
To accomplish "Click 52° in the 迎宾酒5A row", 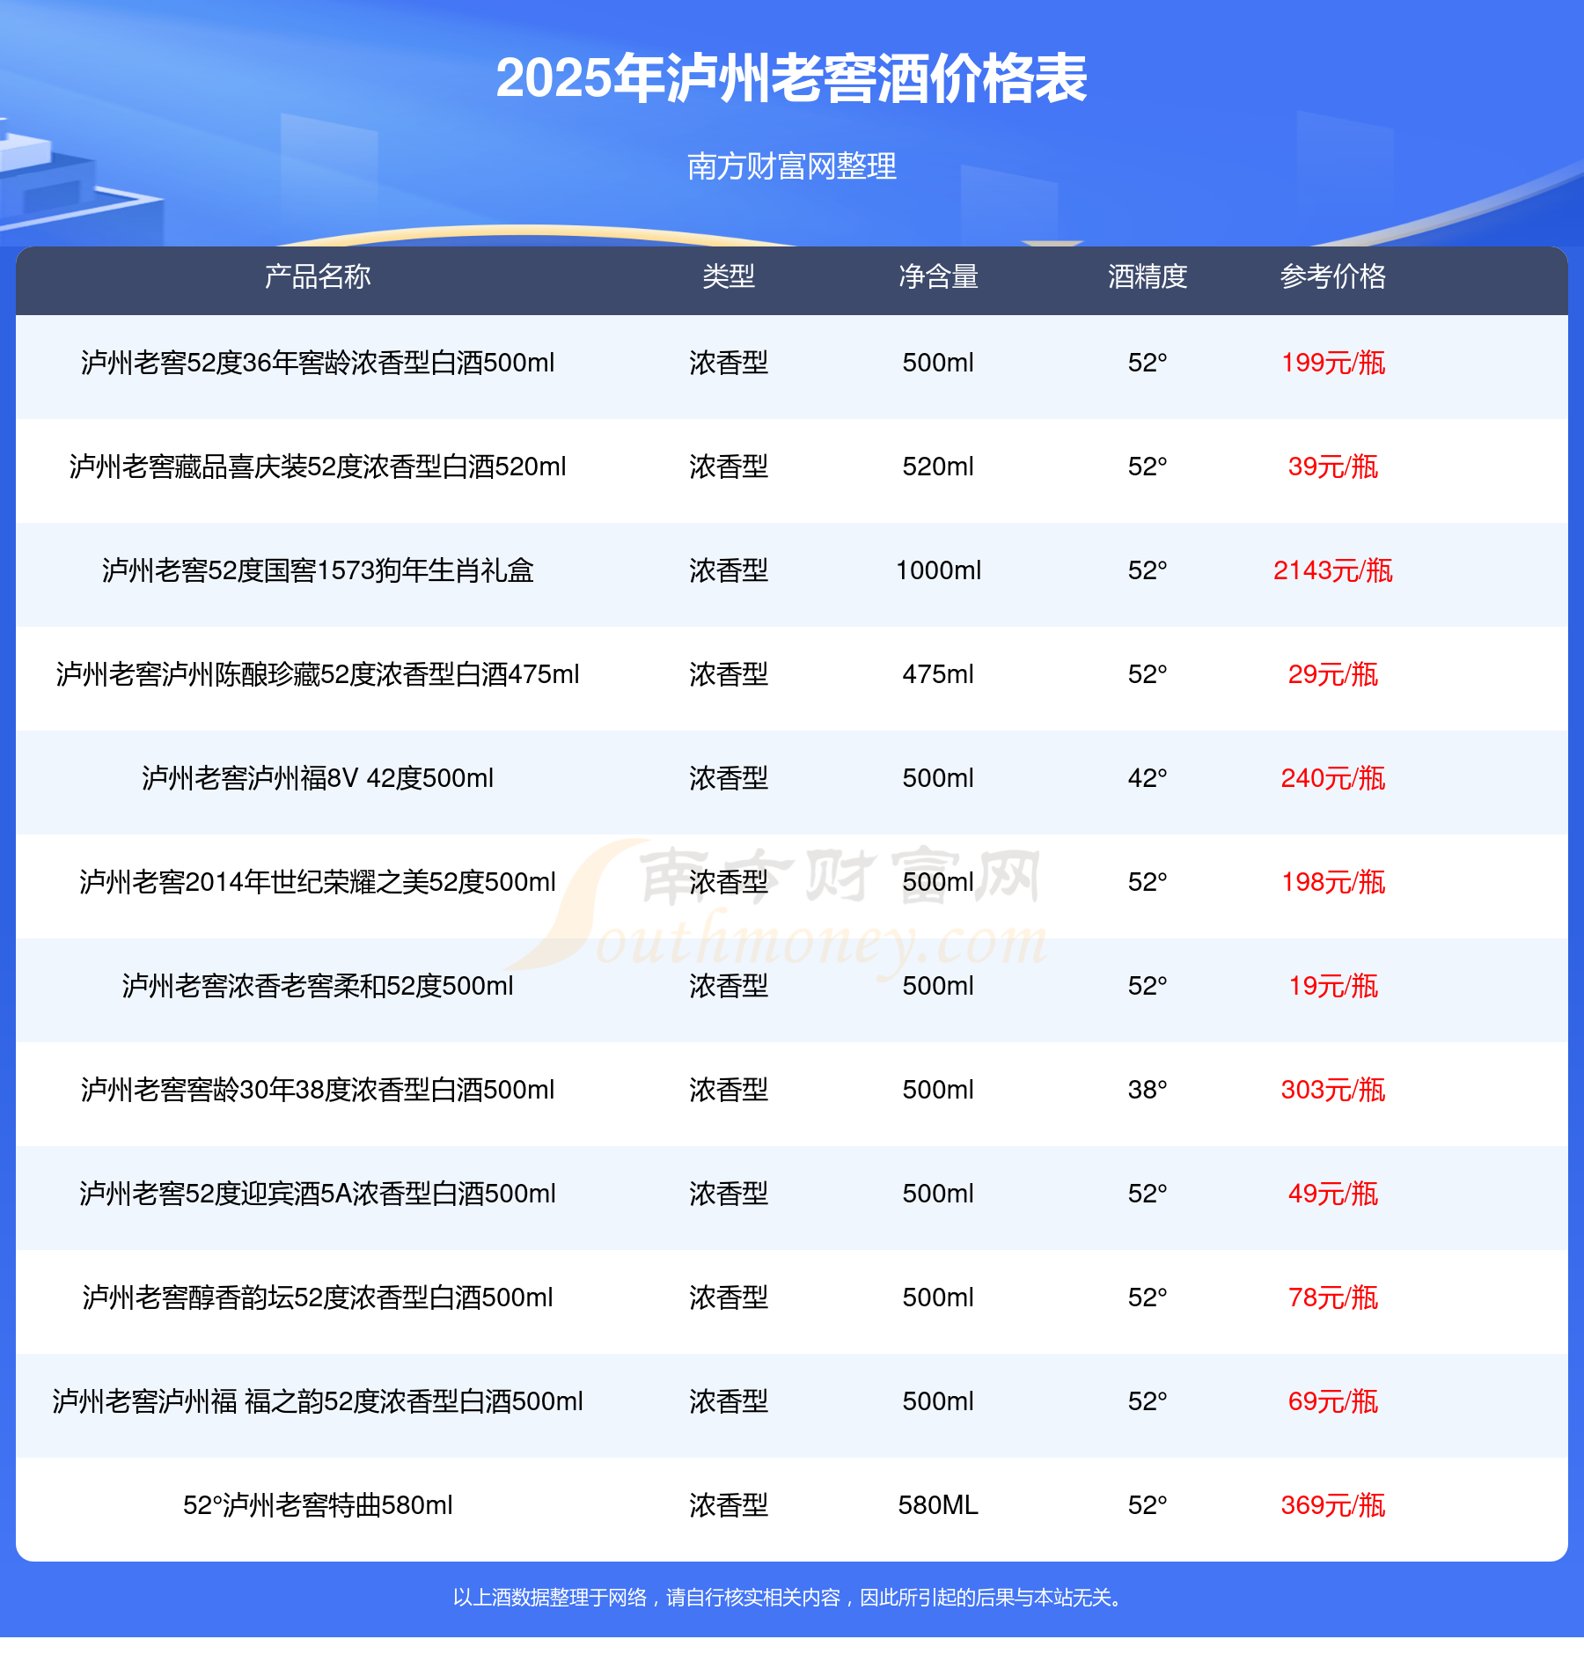I will 1148,1194.
